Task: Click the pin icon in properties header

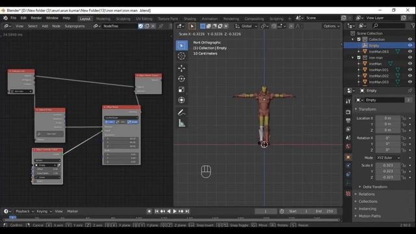Action: point(410,91)
